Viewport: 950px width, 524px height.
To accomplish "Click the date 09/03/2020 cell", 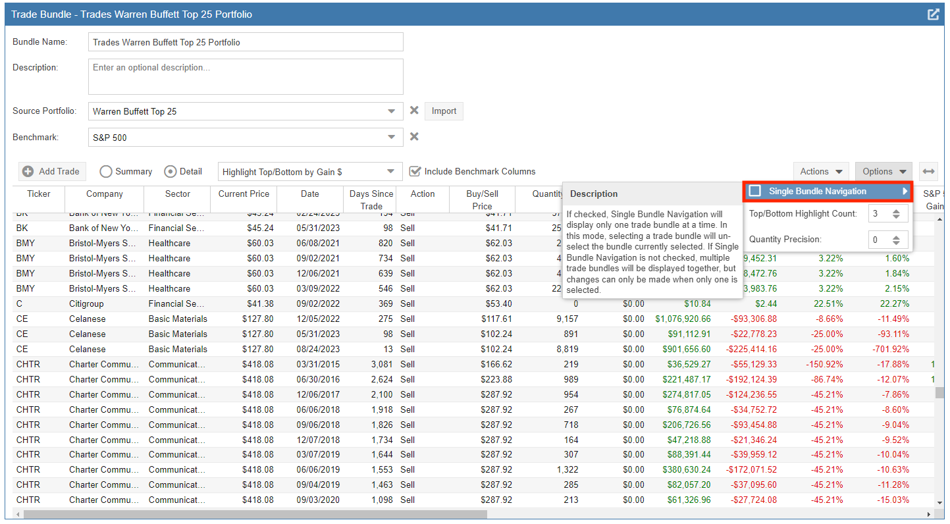I will tap(310, 500).
